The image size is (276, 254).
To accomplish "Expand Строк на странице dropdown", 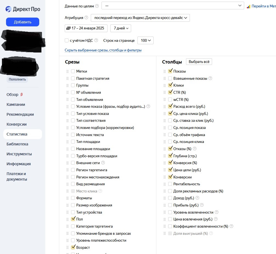I will pos(145,40).
